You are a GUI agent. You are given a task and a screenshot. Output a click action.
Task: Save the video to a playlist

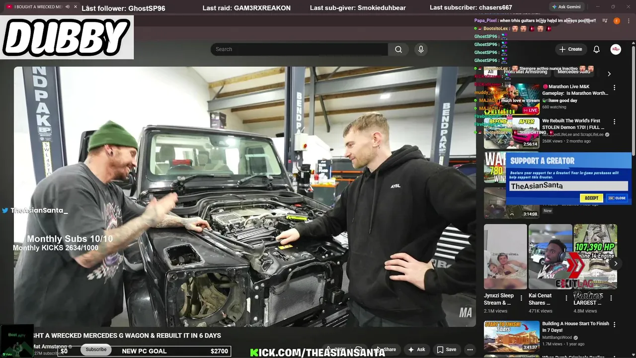click(446, 350)
